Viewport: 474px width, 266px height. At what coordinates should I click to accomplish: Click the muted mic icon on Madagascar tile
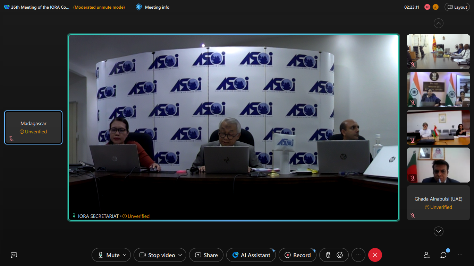pyautogui.click(x=11, y=139)
